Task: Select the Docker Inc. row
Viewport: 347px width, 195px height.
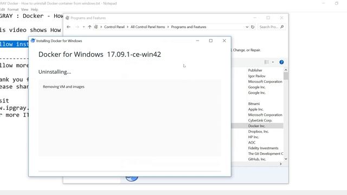Action: tap(257, 126)
